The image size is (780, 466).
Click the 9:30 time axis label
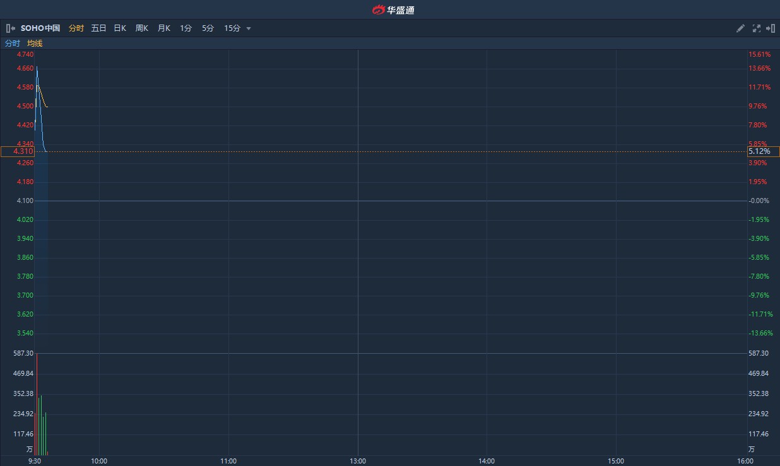(x=35, y=461)
